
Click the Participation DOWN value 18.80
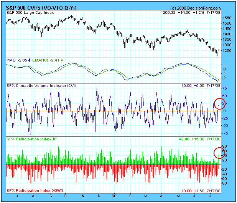pyautogui.click(x=186, y=191)
